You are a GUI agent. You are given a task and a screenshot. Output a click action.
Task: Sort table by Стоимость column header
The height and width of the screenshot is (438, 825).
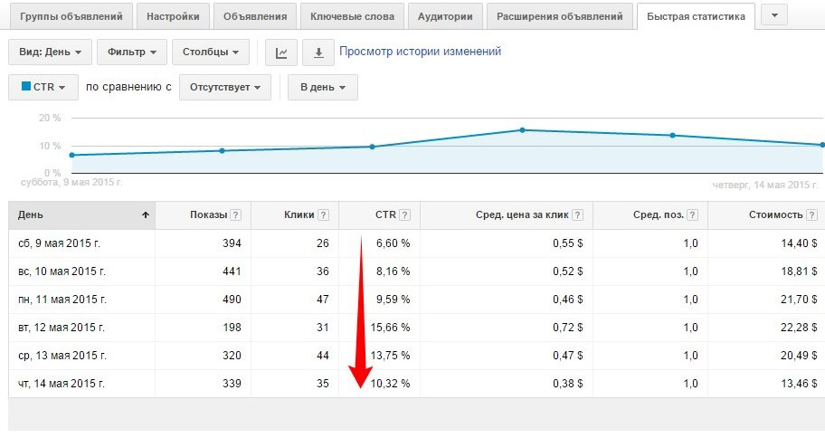coord(766,214)
